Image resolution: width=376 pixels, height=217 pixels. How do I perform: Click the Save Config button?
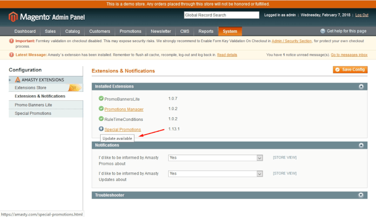pos(350,70)
